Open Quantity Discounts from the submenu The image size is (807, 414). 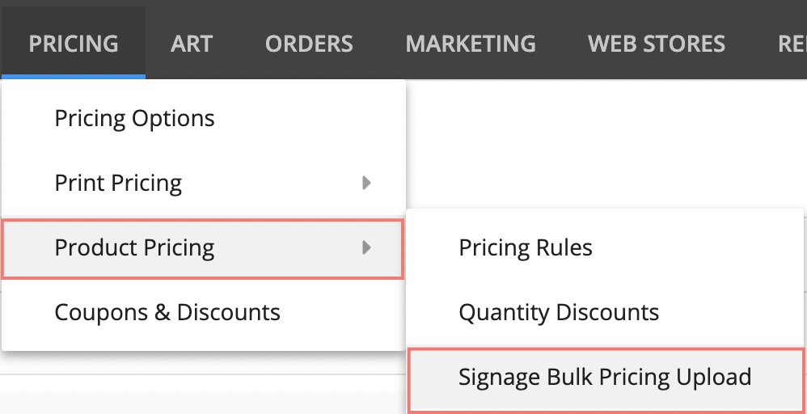coord(605,312)
